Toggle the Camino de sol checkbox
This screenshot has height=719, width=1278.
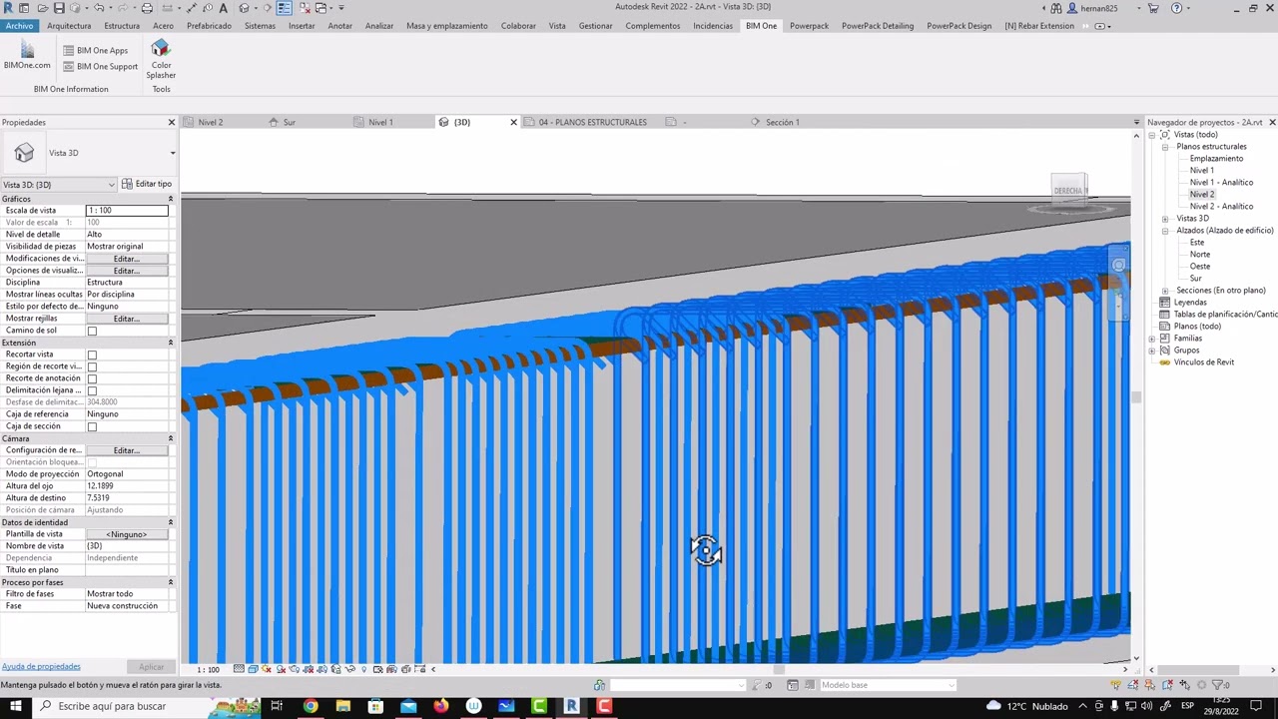pyautogui.click(x=92, y=331)
